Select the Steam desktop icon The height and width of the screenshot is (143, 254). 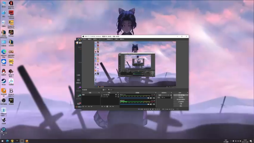click(x=4, y=82)
